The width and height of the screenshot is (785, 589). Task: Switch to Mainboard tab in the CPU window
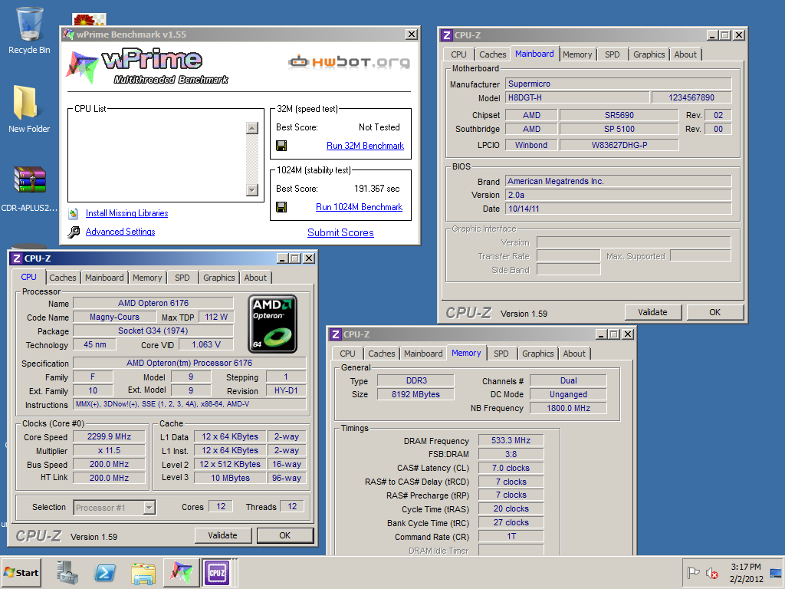[x=104, y=278]
